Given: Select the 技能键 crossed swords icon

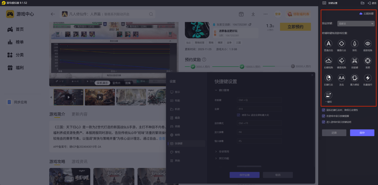Looking at the screenshot, I should pyautogui.click(x=354, y=61).
